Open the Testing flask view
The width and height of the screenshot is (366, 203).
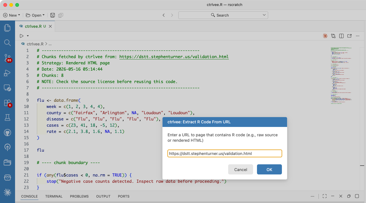[x=7, y=118]
